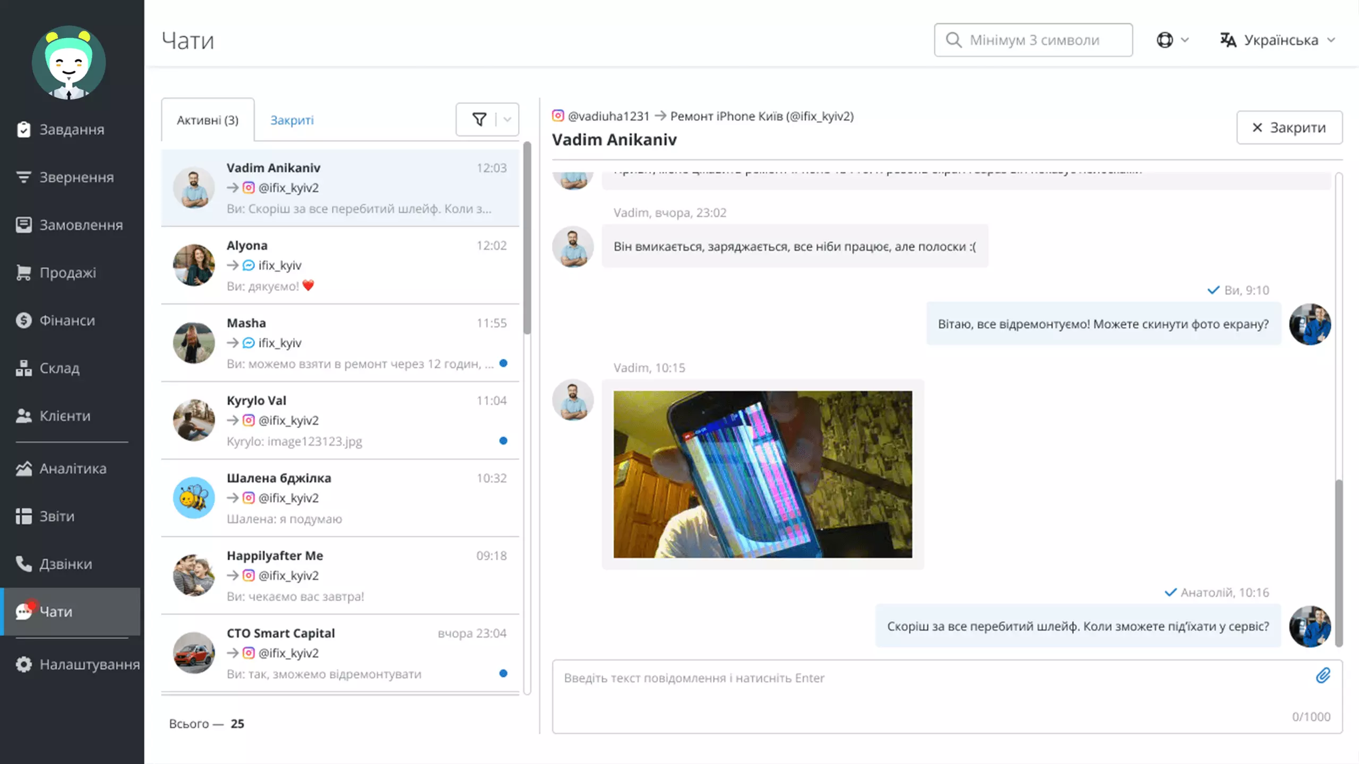Select the Клієнти menu item
The image size is (1359, 764).
pyautogui.click(x=72, y=416)
